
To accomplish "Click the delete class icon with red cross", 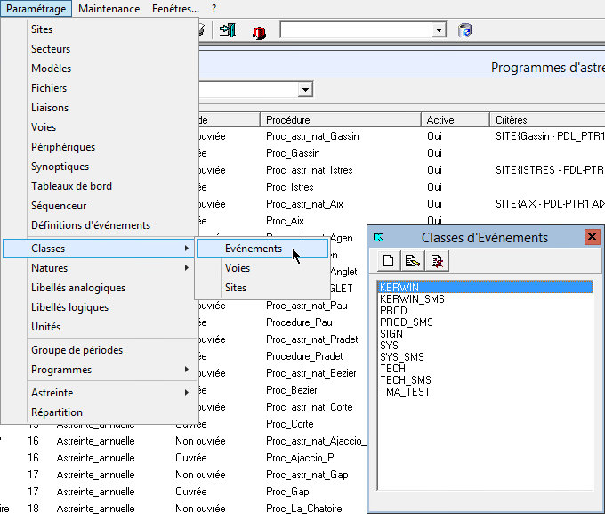I will click(x=437, y=261).
